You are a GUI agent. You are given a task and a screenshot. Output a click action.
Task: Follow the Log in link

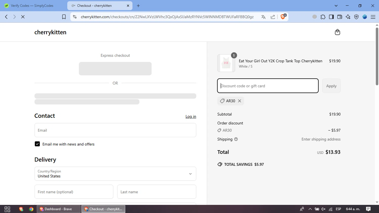(191, 116)
